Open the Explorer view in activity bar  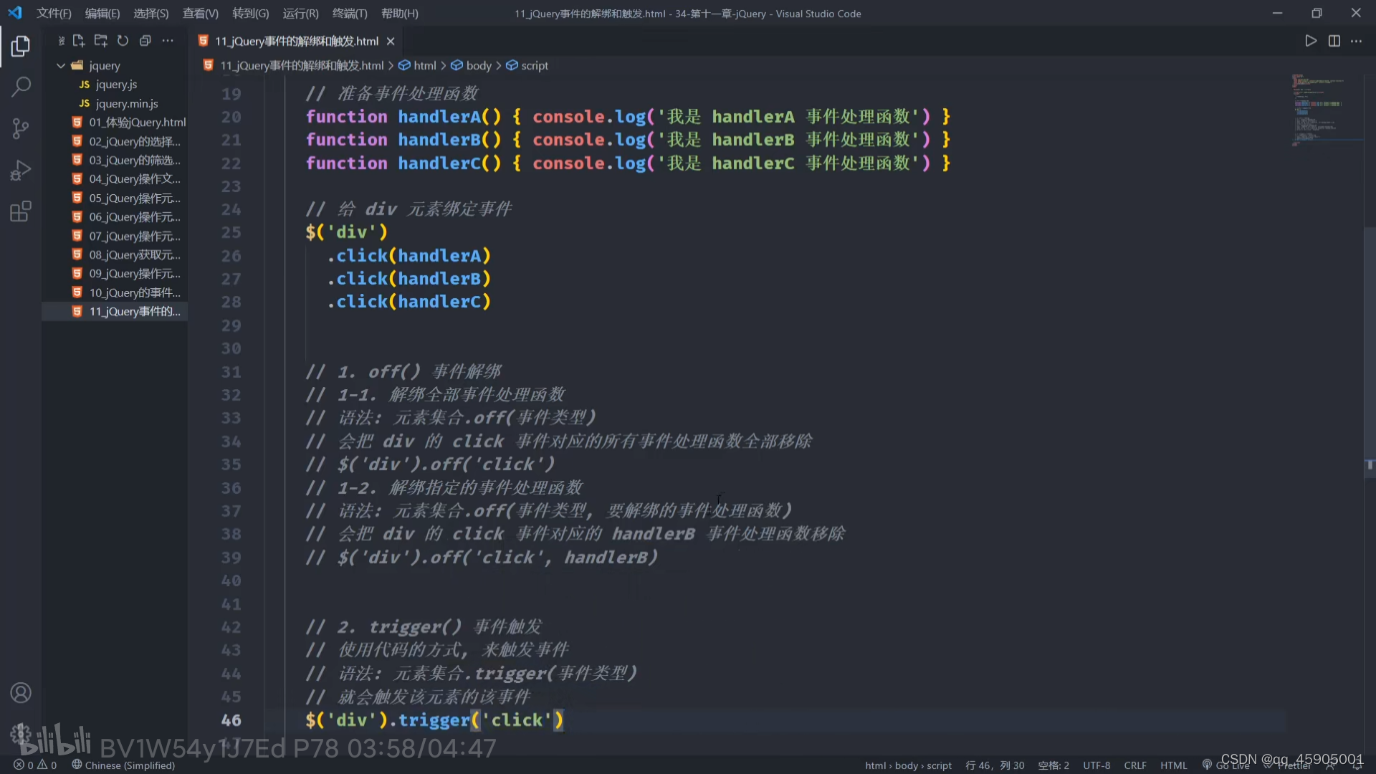pyautogui.click(x=21, y=47)
